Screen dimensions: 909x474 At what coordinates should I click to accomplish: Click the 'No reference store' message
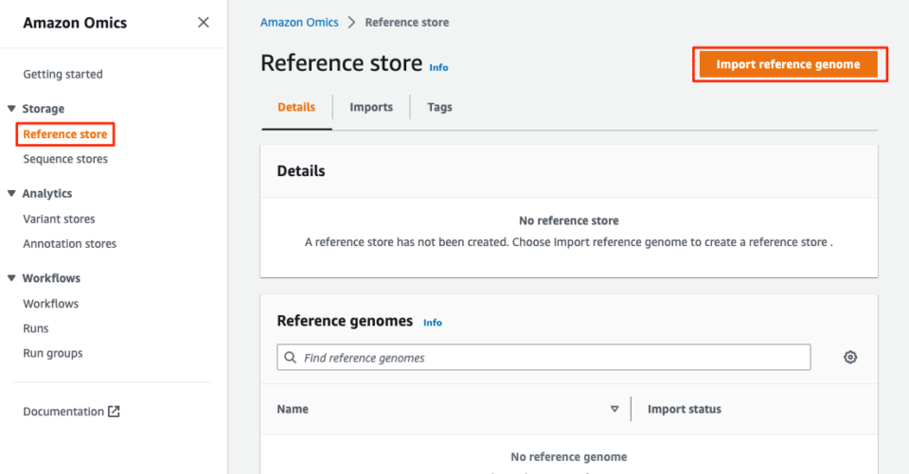coord(569,220)
